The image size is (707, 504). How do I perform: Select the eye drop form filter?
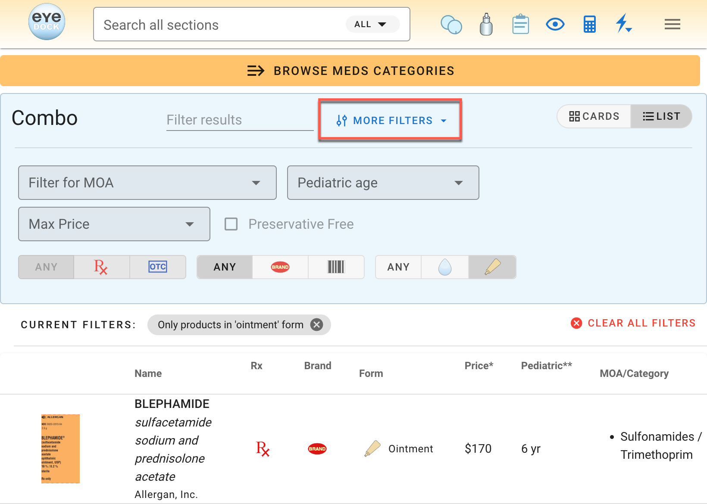[444, 267]
